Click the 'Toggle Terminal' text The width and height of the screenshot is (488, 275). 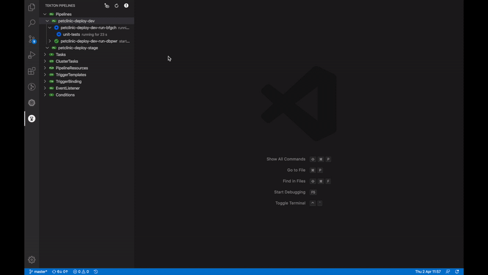point(290,203)
